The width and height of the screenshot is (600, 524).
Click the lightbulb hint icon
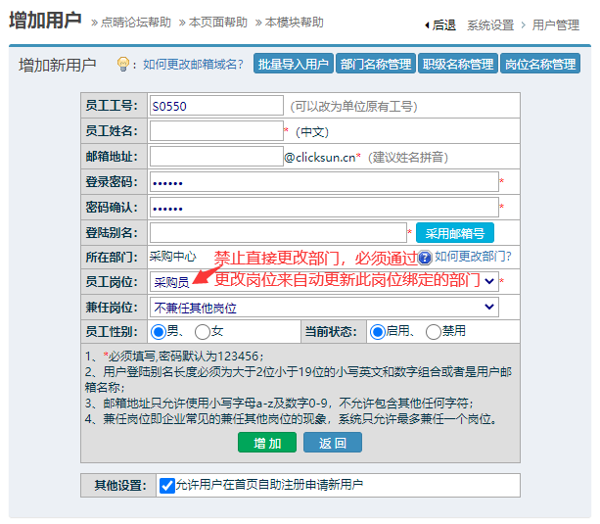[124, 65]
